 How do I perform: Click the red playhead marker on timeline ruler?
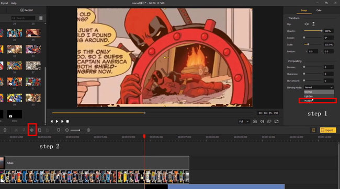[144, 136]
